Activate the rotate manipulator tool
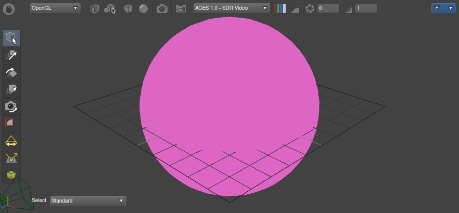Image resolution: width=459 pixels, height=213 pixels. click(11, 72)
